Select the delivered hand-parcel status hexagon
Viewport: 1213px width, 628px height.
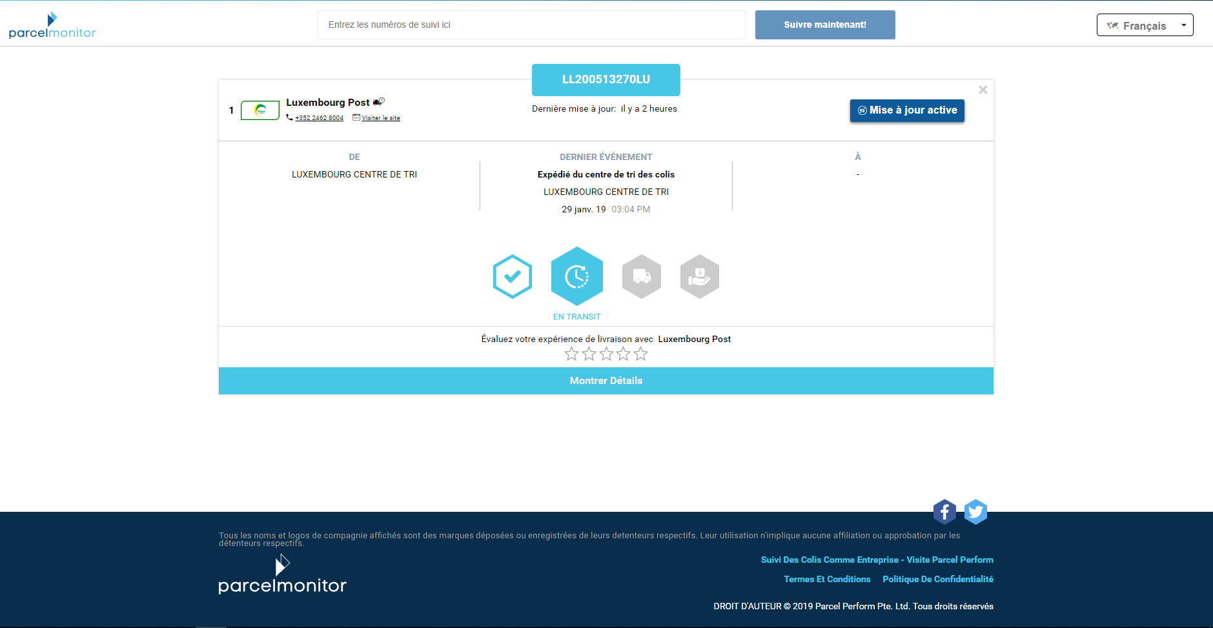700,276
